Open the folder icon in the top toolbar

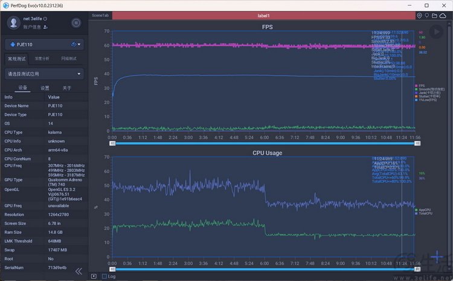(434, 15)
